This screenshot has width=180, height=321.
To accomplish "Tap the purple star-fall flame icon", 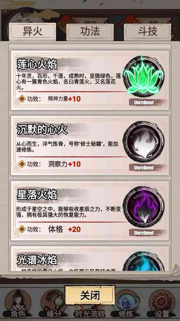I will pos(144,207).
